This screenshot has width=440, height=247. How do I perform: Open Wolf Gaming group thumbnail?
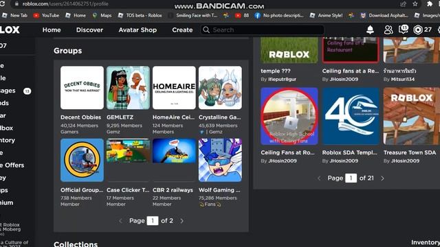click(x=220, y=160)
